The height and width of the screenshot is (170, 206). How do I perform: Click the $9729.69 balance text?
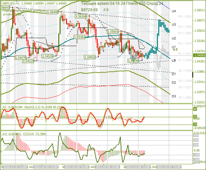point(89,10)
